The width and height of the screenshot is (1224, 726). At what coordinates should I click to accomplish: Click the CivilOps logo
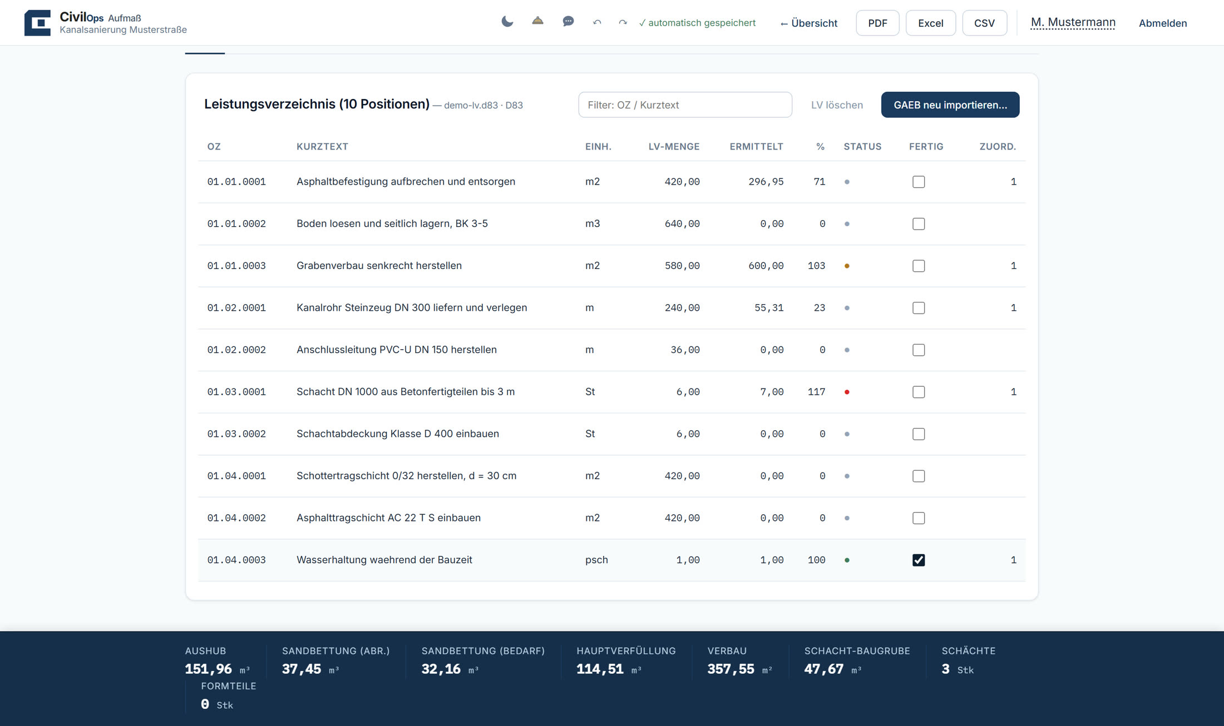(x=37, y=23)
